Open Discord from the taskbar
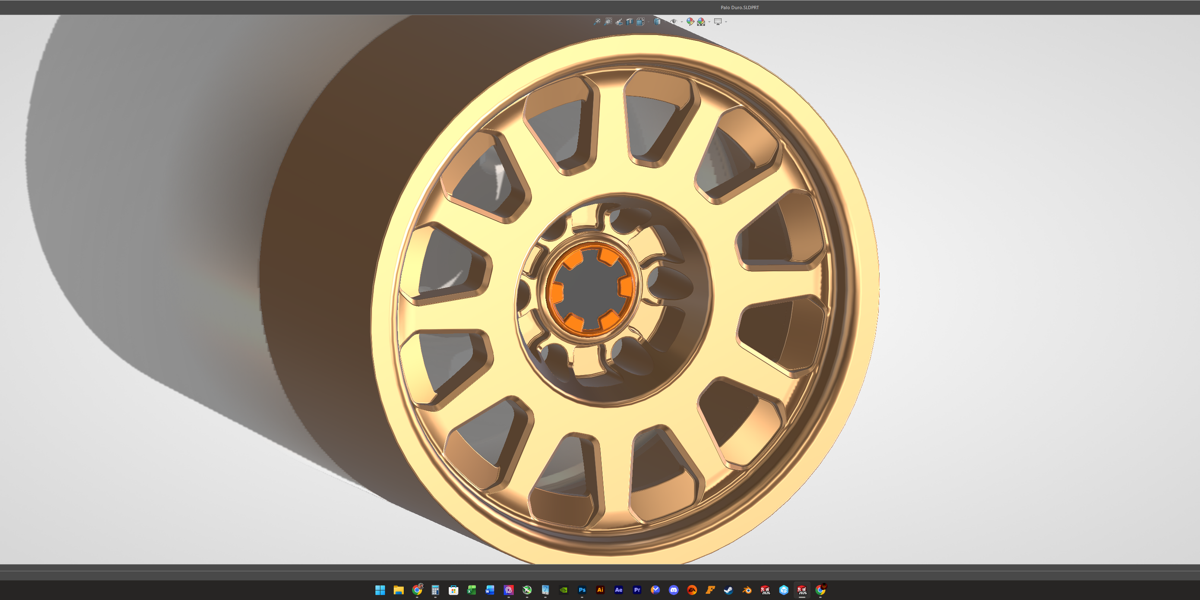Screen dimensions: 1200x600 (x=673, y=590)
